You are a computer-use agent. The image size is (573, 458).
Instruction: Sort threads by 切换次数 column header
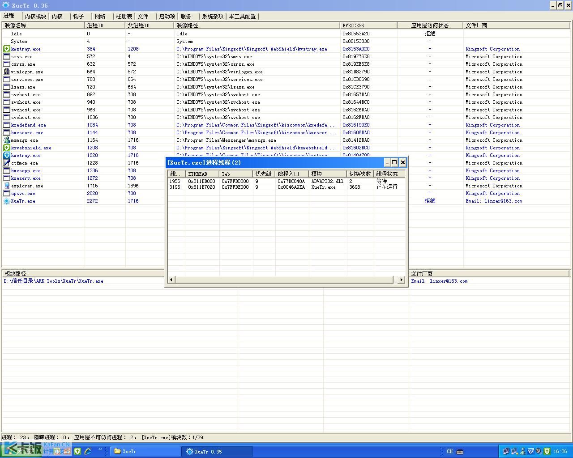(x=360, y=174)
